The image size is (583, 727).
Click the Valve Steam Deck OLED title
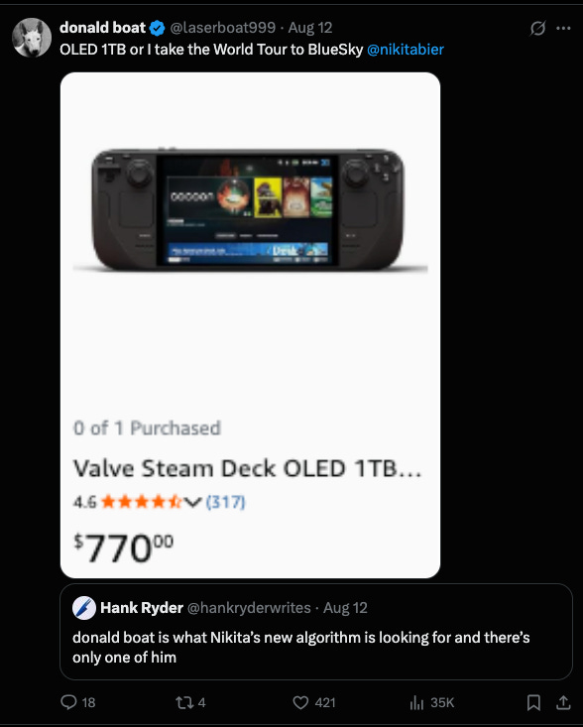point(248,468)
